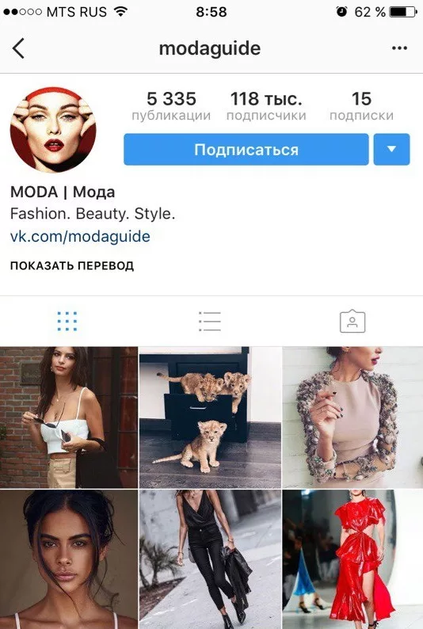
Task: Switch to grid view of posts
Action: point(67,321)
